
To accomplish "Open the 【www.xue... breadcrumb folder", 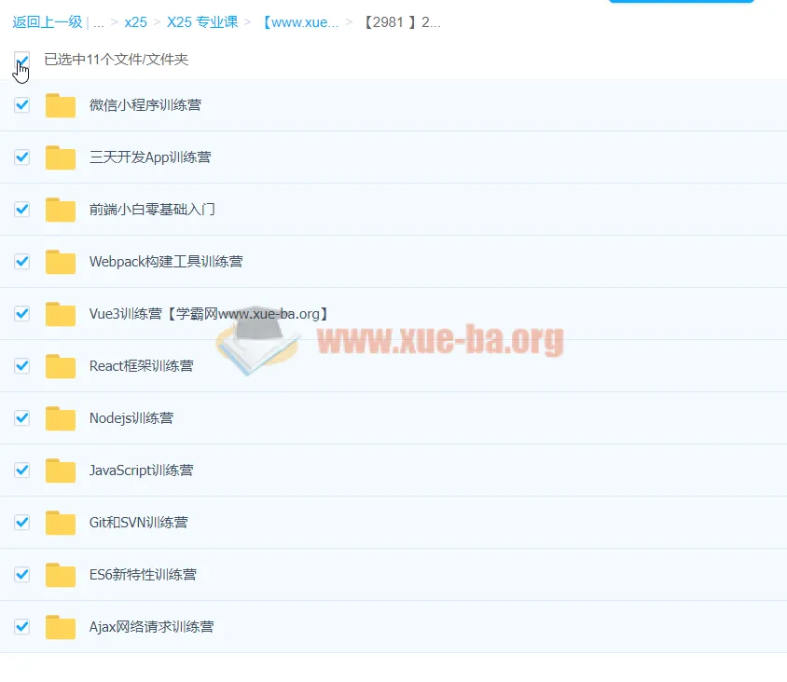I will click(x=299, y=22).
